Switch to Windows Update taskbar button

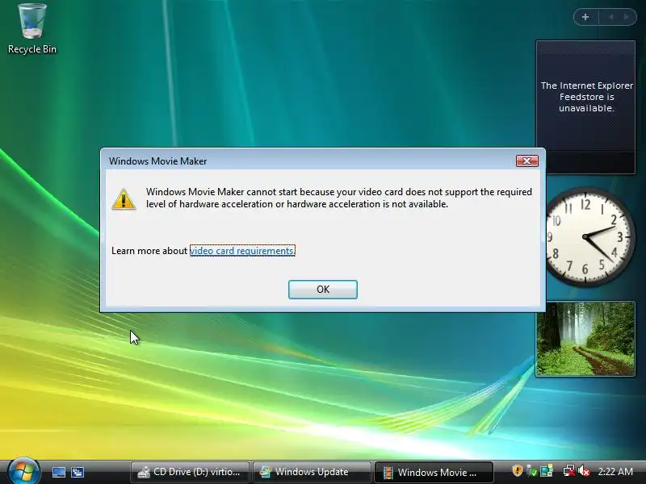[311, 472]
